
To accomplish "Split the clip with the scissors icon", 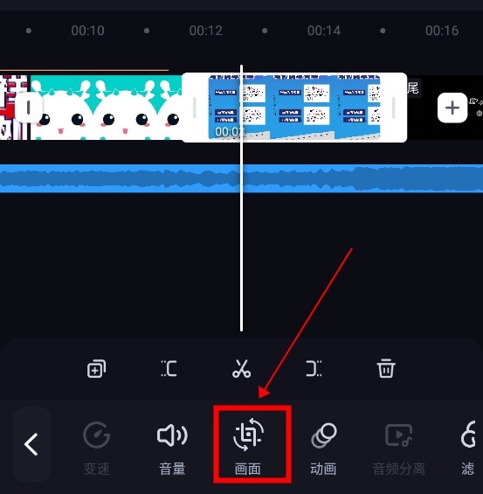I will coord(241,368).
